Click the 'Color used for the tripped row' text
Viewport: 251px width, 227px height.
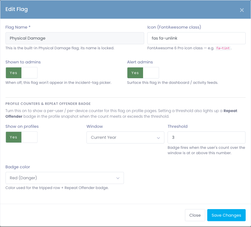tap(57, 188)
